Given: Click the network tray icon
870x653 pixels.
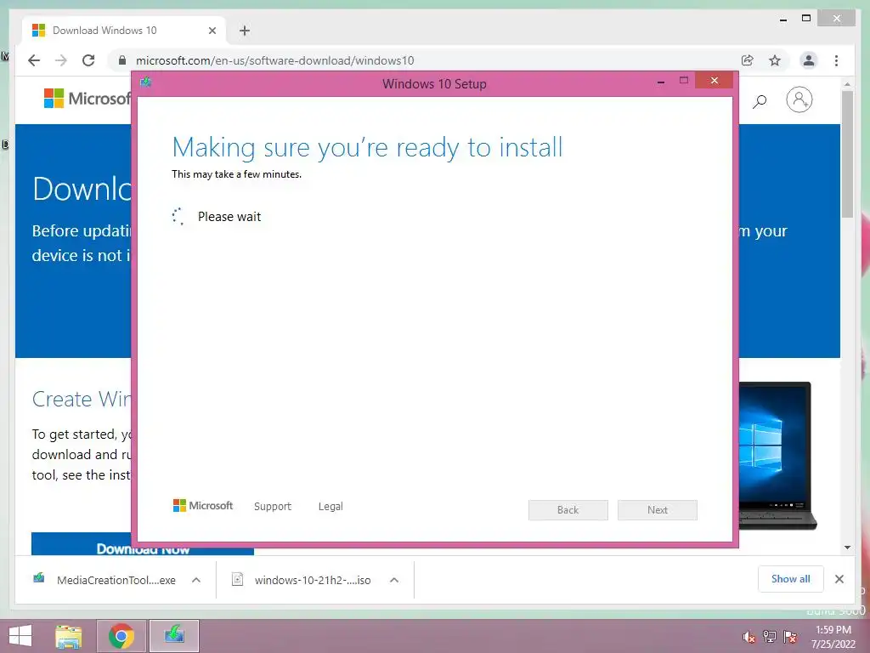Looking at the screenshot, I should (770, 637).
